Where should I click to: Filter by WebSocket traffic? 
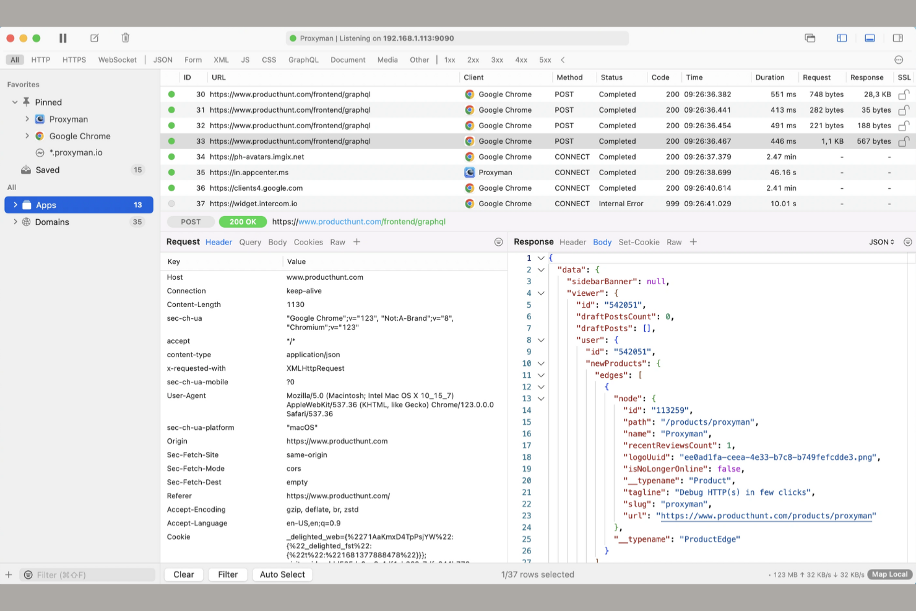tap(118, 60)
